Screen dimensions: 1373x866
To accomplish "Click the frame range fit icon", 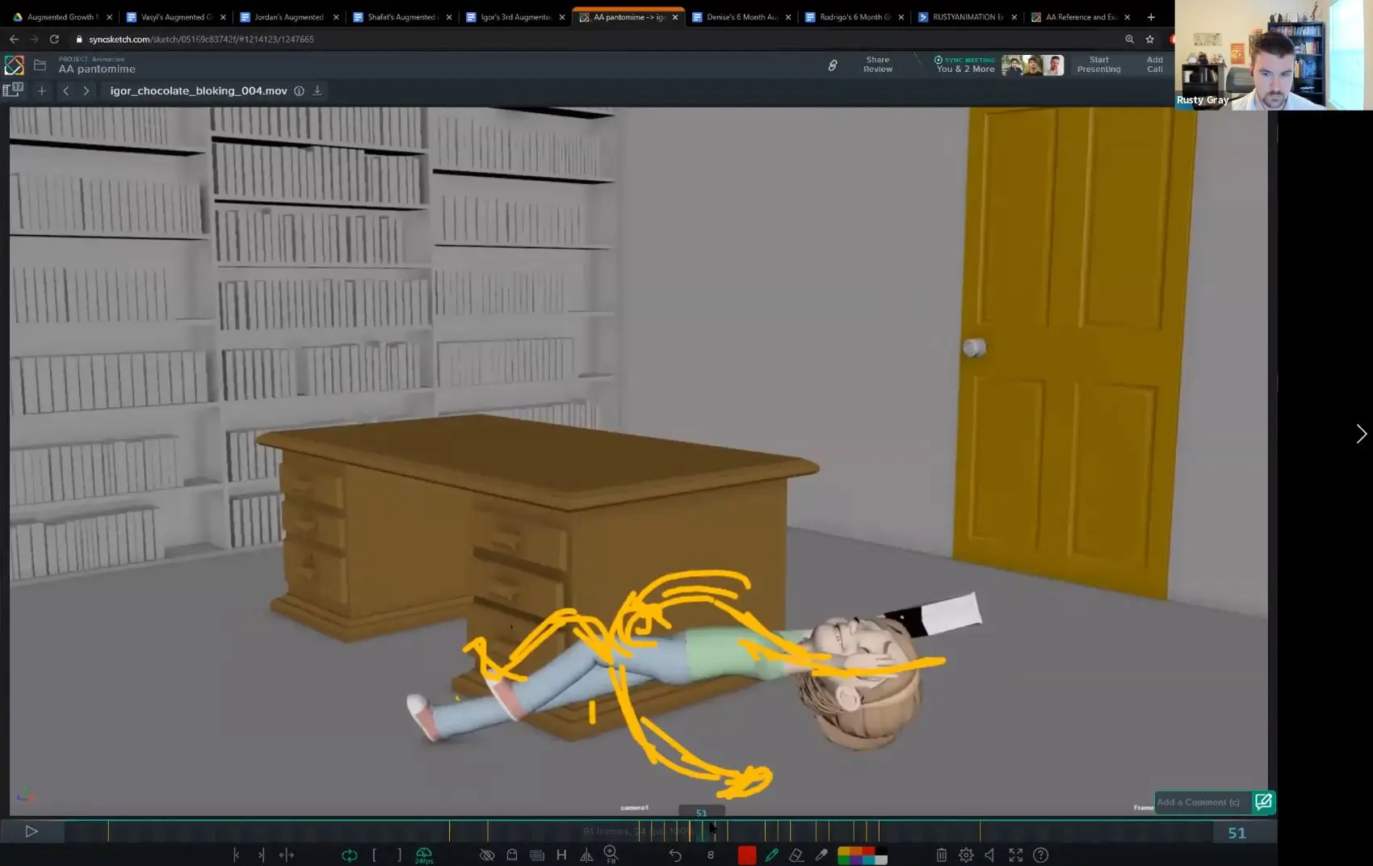I will (287, 855).
